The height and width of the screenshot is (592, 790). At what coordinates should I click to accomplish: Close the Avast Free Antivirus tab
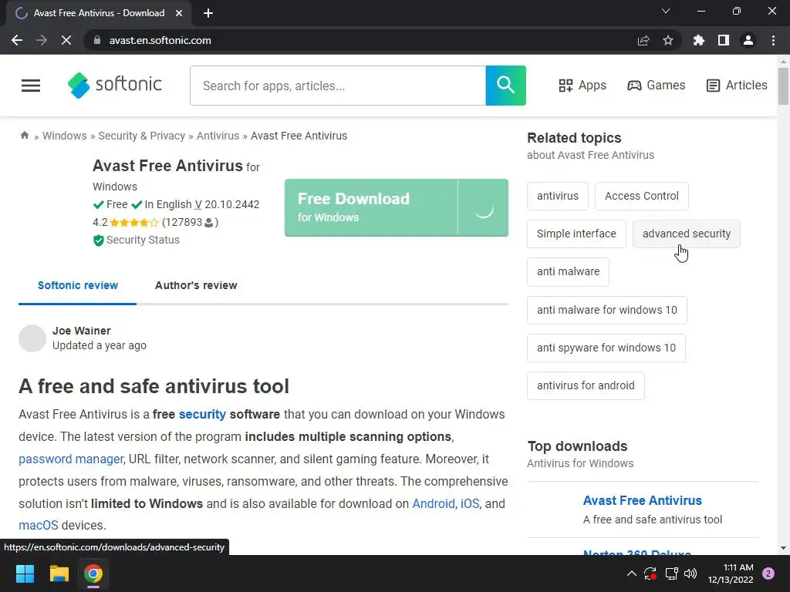pyautogui.click(x=179, y=13)
